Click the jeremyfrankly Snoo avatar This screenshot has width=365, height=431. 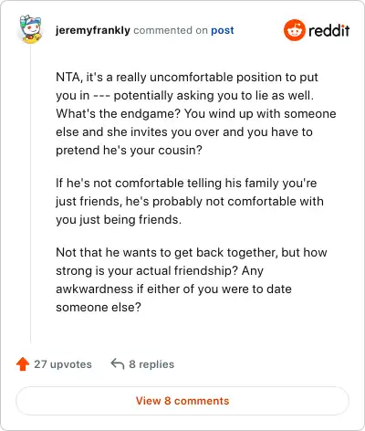pyautogui.click(x=30, y=29)
